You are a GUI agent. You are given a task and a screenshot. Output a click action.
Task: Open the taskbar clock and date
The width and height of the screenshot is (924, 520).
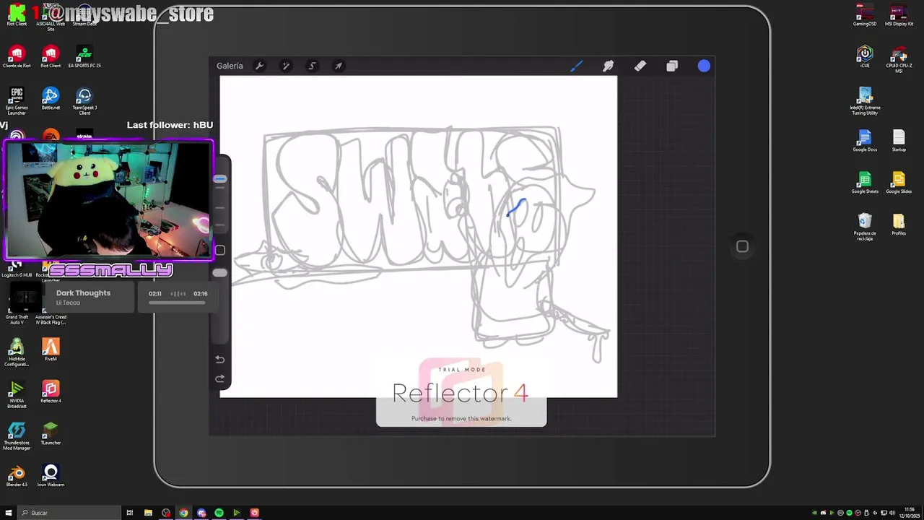[x=910, y=513]
